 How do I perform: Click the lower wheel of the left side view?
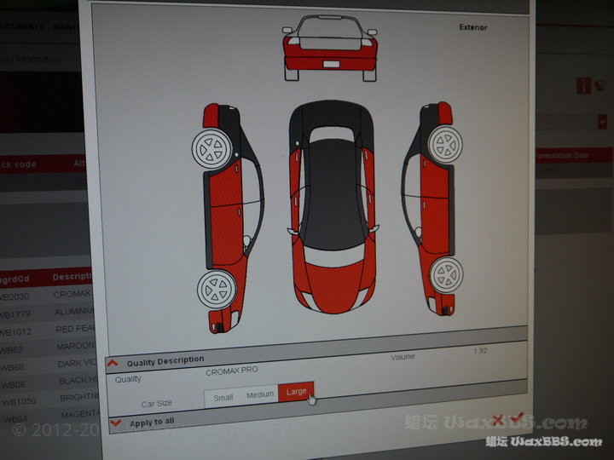pos(215,290)
